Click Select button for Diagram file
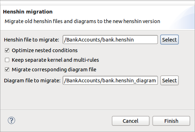The image size is (195, 132). click(169, 81)
